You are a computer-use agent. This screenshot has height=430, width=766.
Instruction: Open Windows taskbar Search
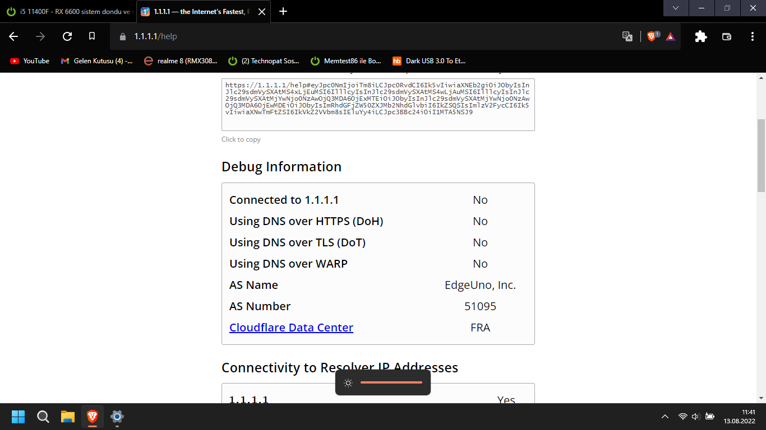(x=43, y=417)
